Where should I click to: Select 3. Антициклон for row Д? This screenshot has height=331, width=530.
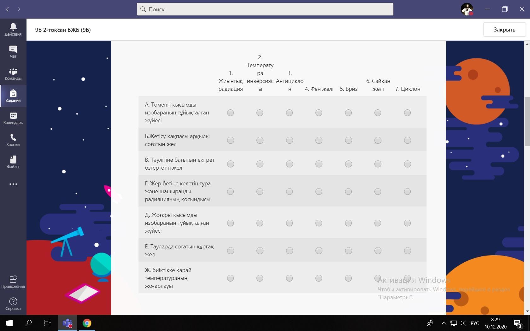click(289, 223)
